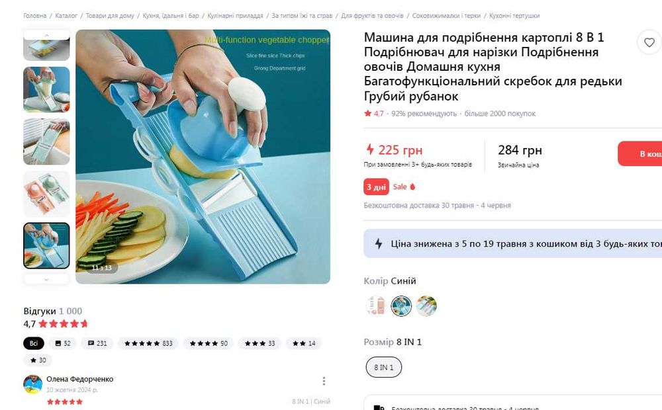This screenshot has height=410, width=662.
Task: Filter reviews with comments (231)
Action: coord(97,343)
